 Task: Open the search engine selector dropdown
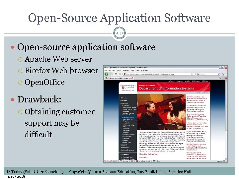(198, 74)
